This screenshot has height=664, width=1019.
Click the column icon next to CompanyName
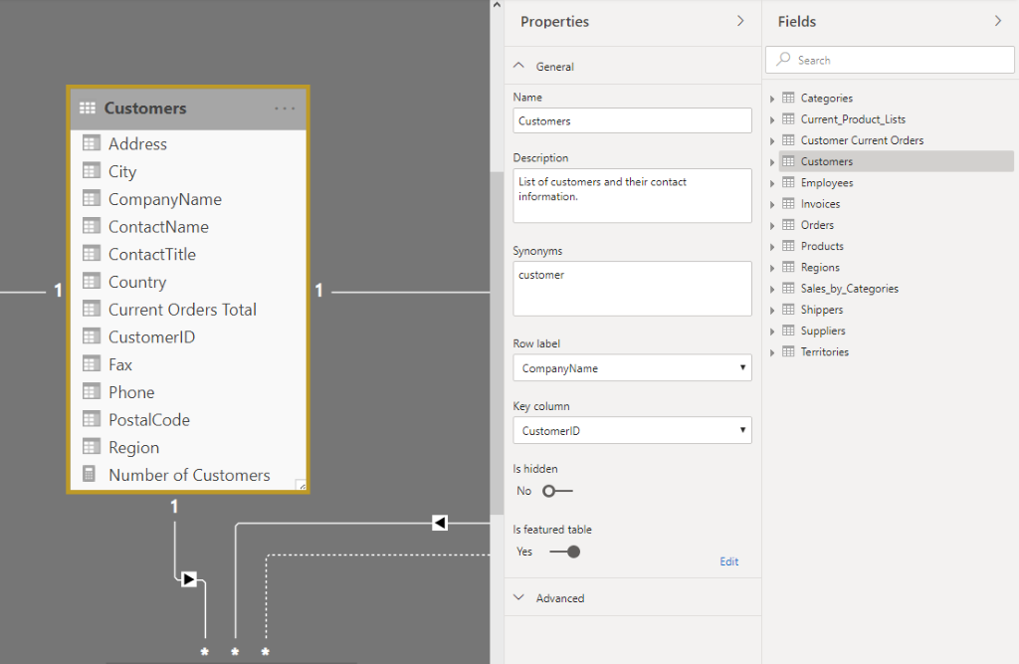(x=92, y=199)
